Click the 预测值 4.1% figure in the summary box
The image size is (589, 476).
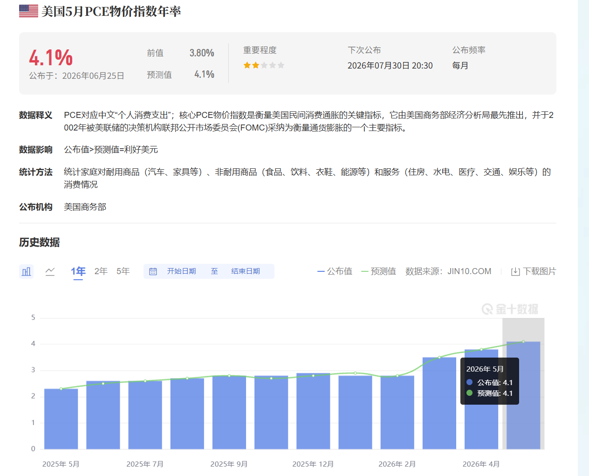click(204, 75)
